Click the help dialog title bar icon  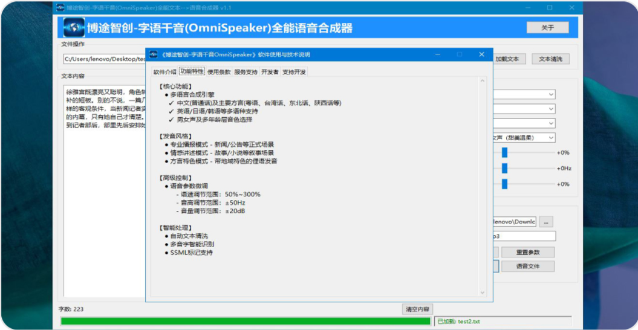[x=154, y=54]
